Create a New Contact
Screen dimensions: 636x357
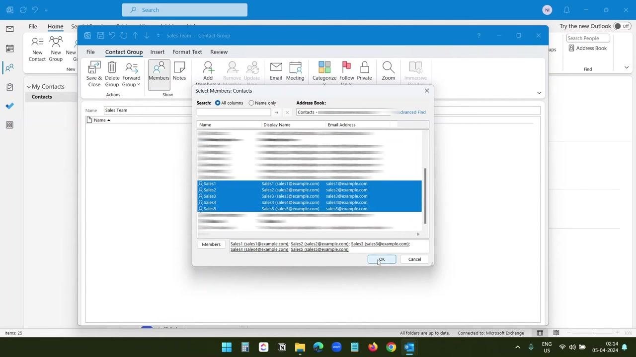[x=37, y=49]
